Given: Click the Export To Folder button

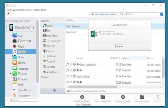Looking at the screenshot, I should (x=142, y=99).
